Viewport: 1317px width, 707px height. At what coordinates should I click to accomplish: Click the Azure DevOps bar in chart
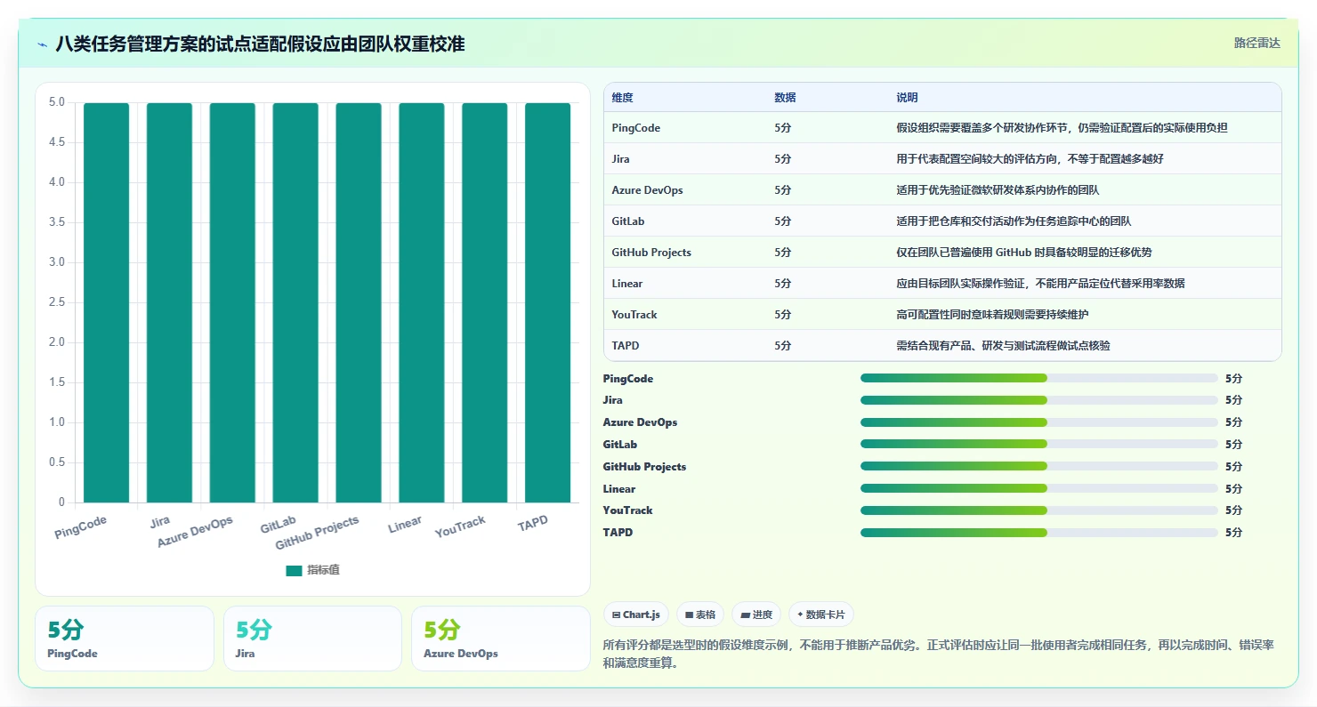point(232,302)
